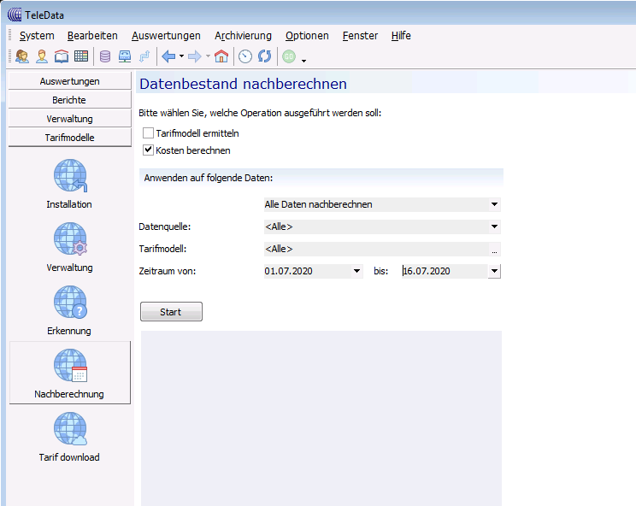
Task: Go forward with the right arrow
Action: [x=195, y=56]
